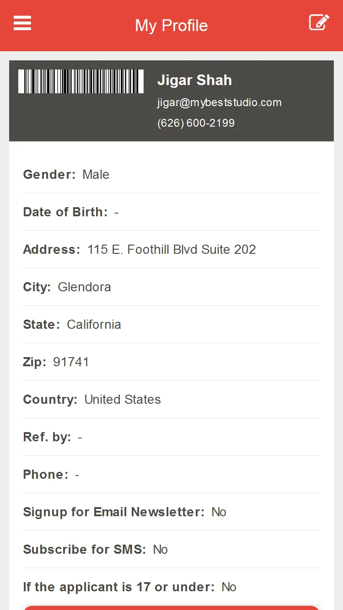Tap the member barcode image

81,81
